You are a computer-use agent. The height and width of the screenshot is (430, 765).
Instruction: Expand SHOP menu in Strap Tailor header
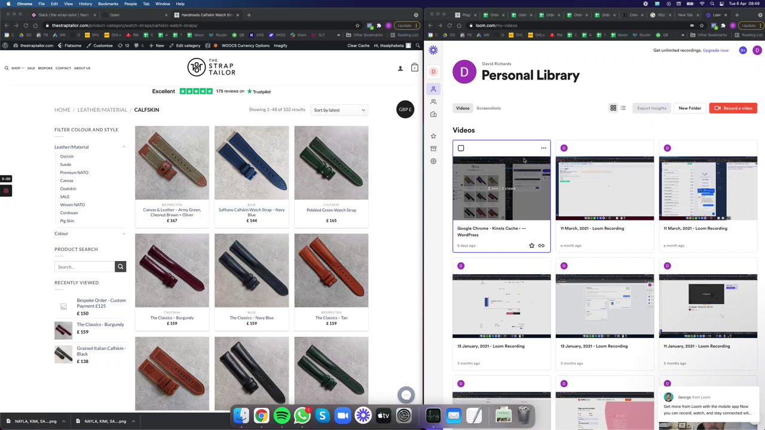17,68
